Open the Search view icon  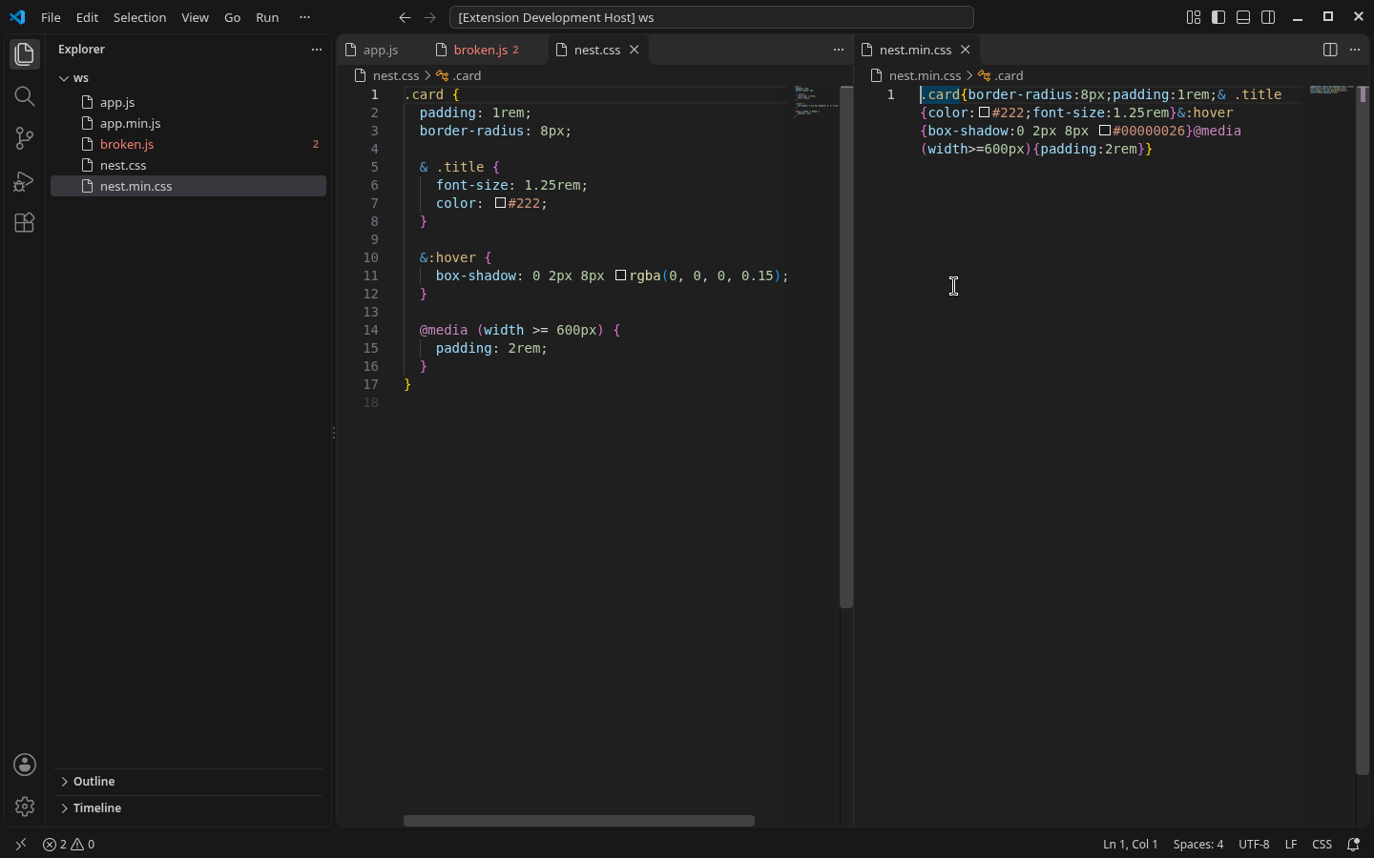click(25, 96)
